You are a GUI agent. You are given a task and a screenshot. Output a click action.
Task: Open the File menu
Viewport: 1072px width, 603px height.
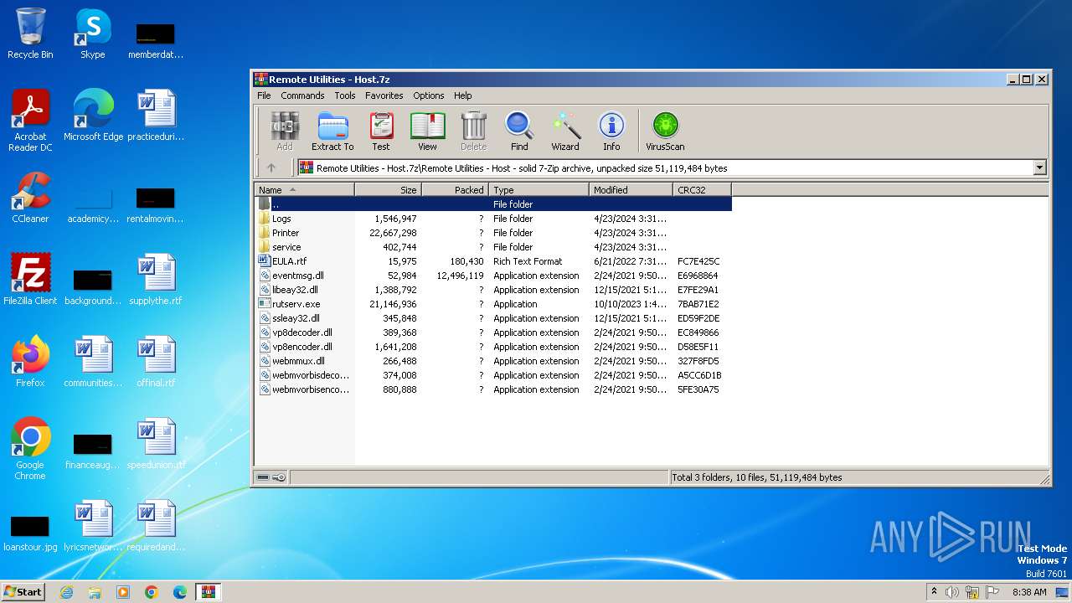pyautogui.click(x=264, y=95)
